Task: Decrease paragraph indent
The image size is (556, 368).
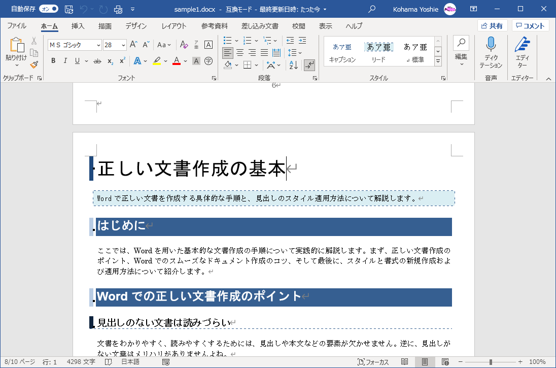Action: (290, 41)
